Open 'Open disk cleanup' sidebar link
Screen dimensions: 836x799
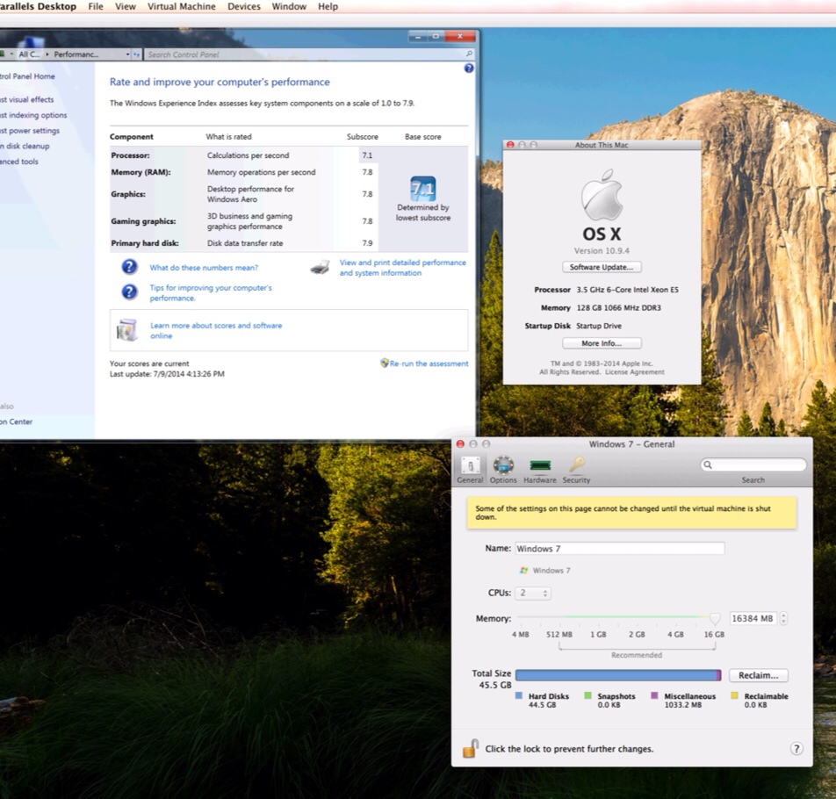(x=25, y=146)
